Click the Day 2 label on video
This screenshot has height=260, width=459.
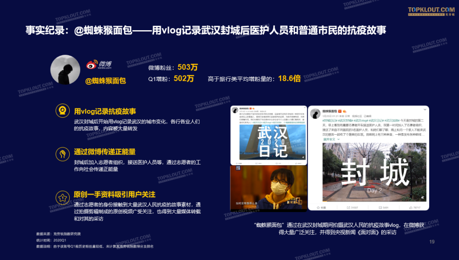pyautogui.click(x=374, y=190)
